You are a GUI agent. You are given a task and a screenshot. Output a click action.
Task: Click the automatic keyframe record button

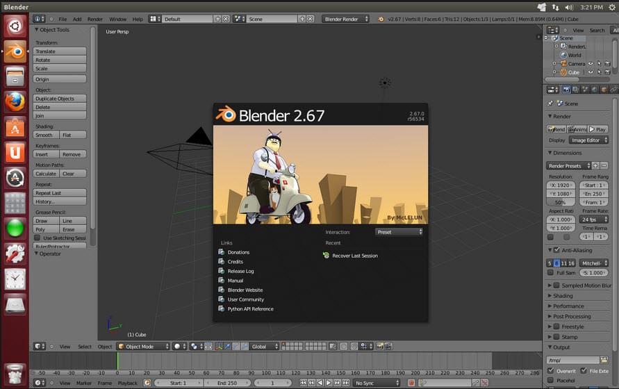coord(411,383)
